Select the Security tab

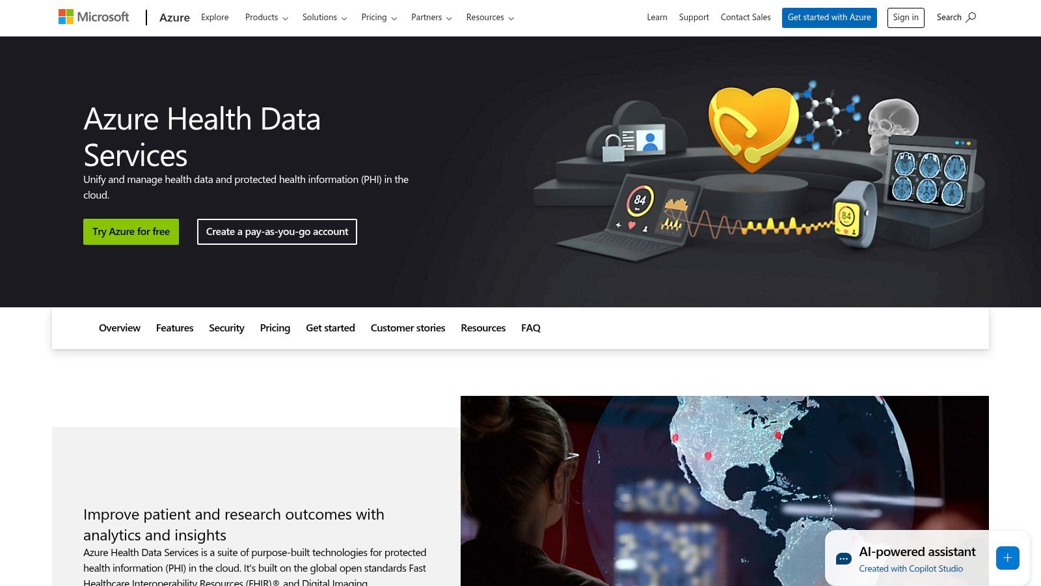tap(226, 328)
